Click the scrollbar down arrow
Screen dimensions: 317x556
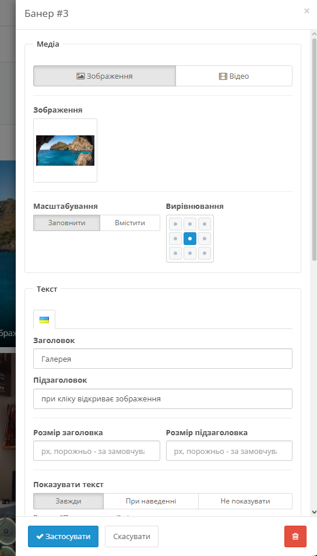tap(314, 512)
